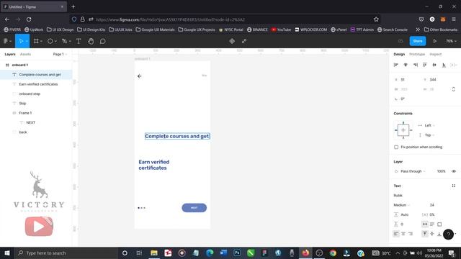Switch to the Design tab

[399, 55]
